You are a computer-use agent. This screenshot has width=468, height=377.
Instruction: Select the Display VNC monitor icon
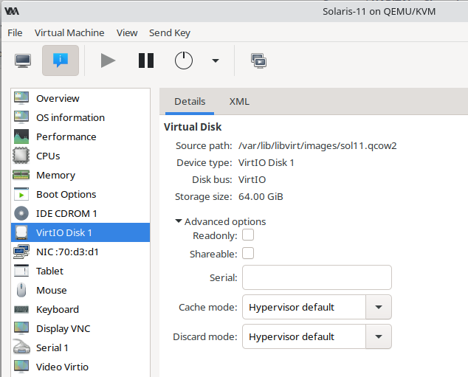(x=21, y=328)
